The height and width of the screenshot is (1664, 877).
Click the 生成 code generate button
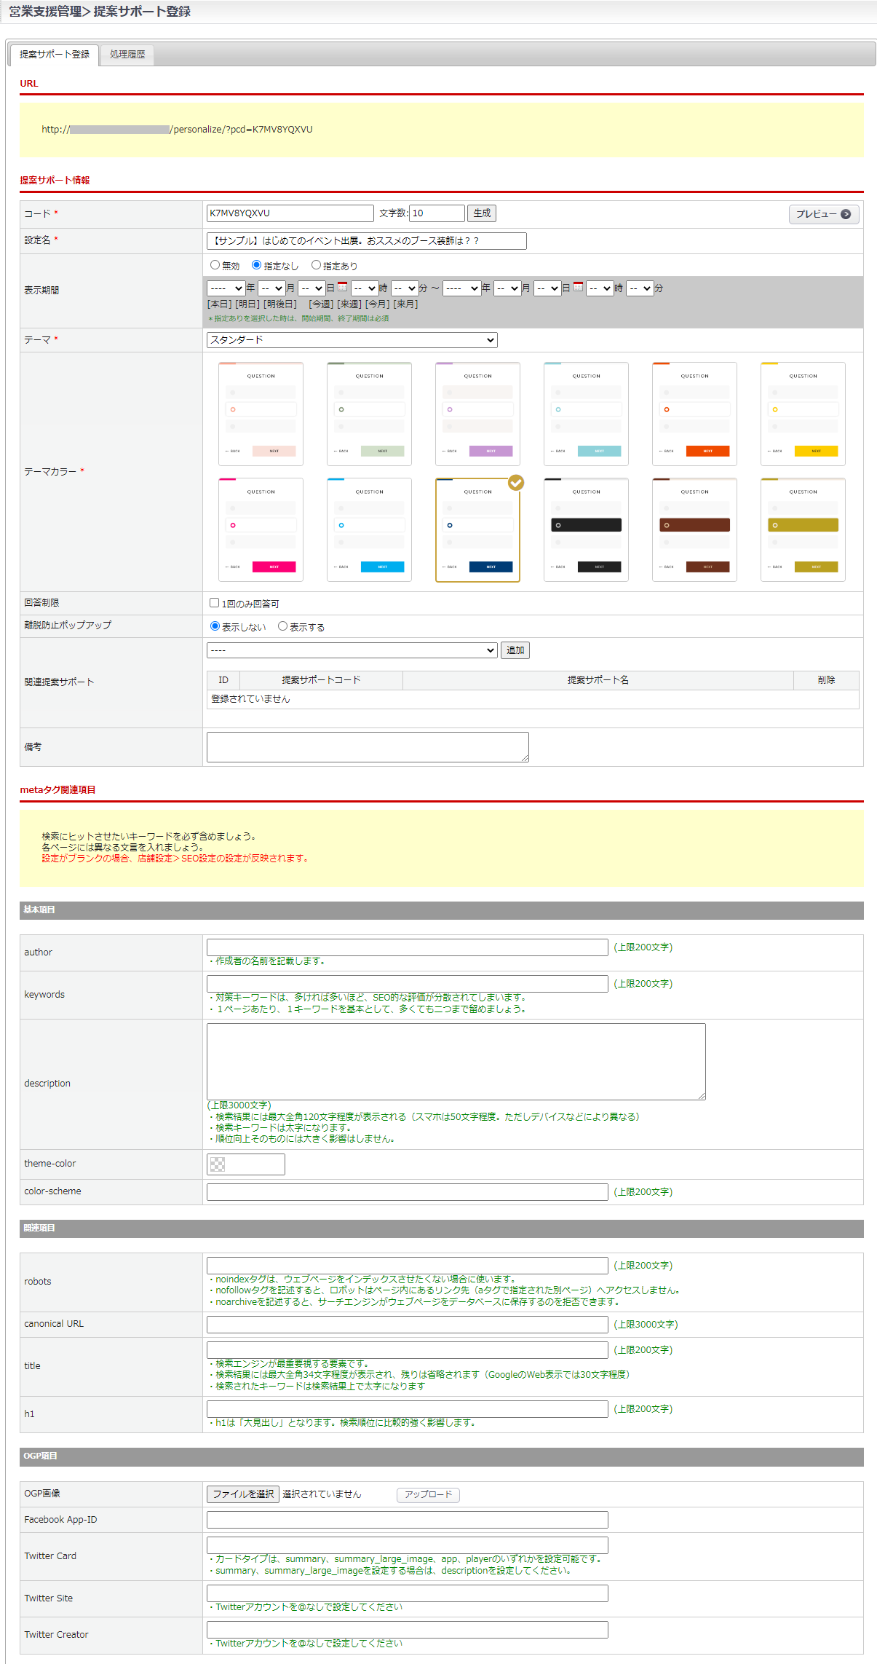click(482, 213)
